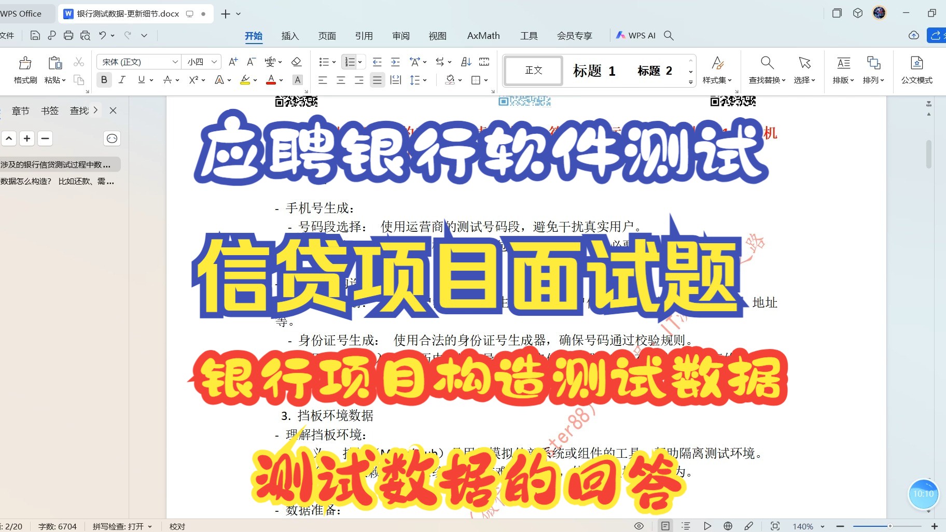946x532 pixels.
Task: Click the Paste (粘贴) clipboard icon
Action: pyautogui.click(x=55, y=63)
